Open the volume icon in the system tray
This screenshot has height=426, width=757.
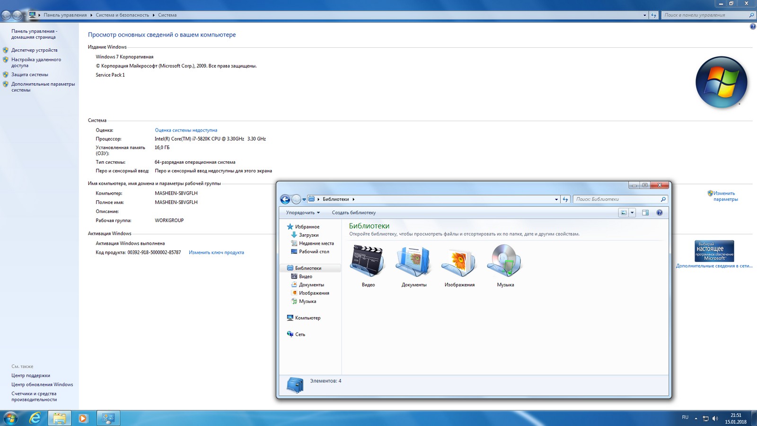pyautogui.click(x=715, y=418)
